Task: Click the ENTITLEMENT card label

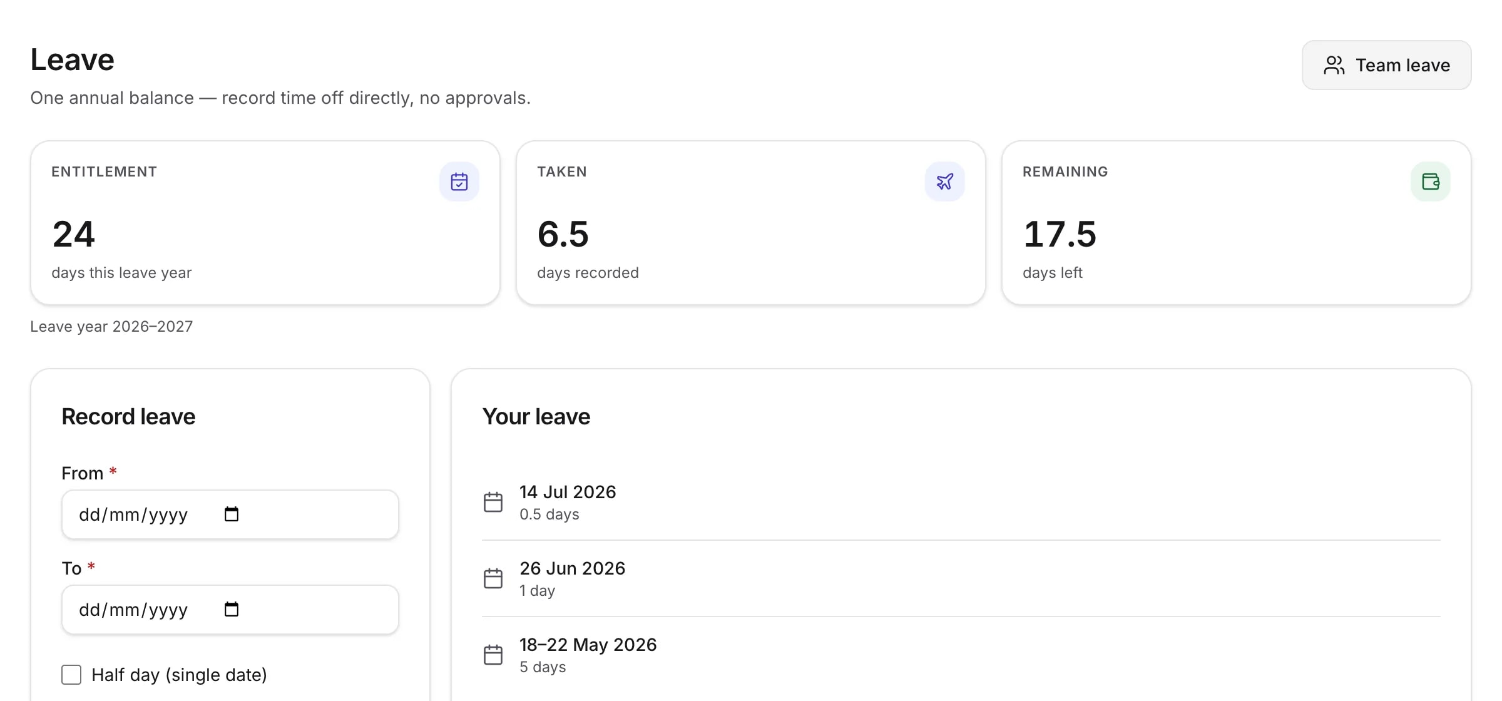Action: click(x=104, y=171)
